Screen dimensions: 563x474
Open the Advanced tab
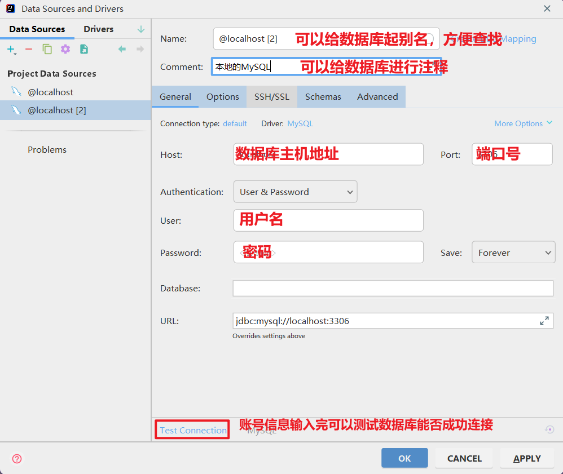(x=377, y=97)
